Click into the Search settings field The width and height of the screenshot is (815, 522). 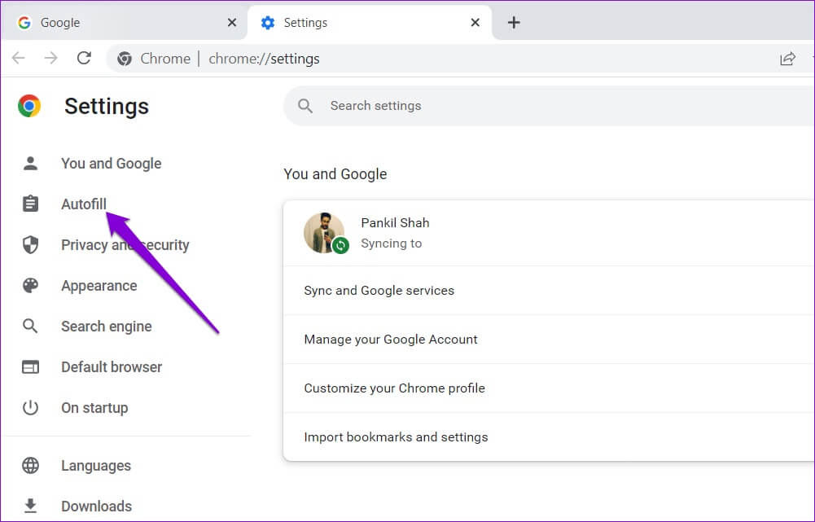[x=549, y=106]
